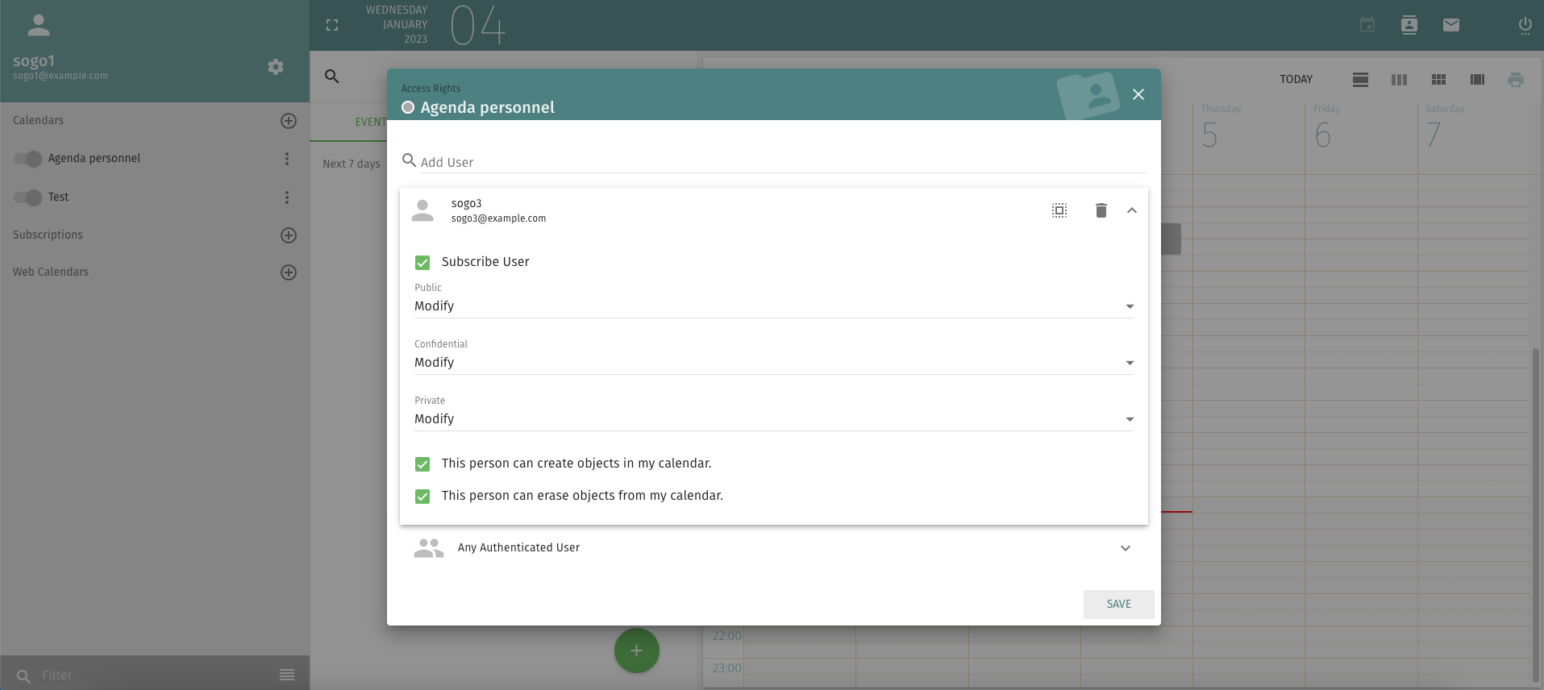This screenshot has width=1544, height=690.
Task: Click the print calendar icon
Action: pos(1515,80)
